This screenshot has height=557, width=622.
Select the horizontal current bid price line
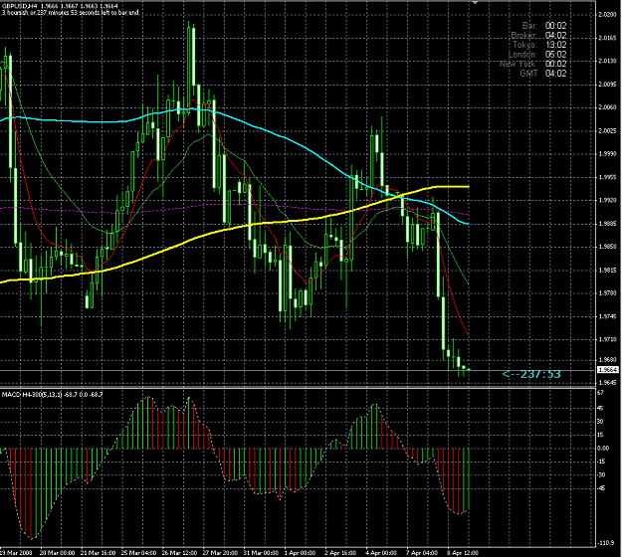298,371
